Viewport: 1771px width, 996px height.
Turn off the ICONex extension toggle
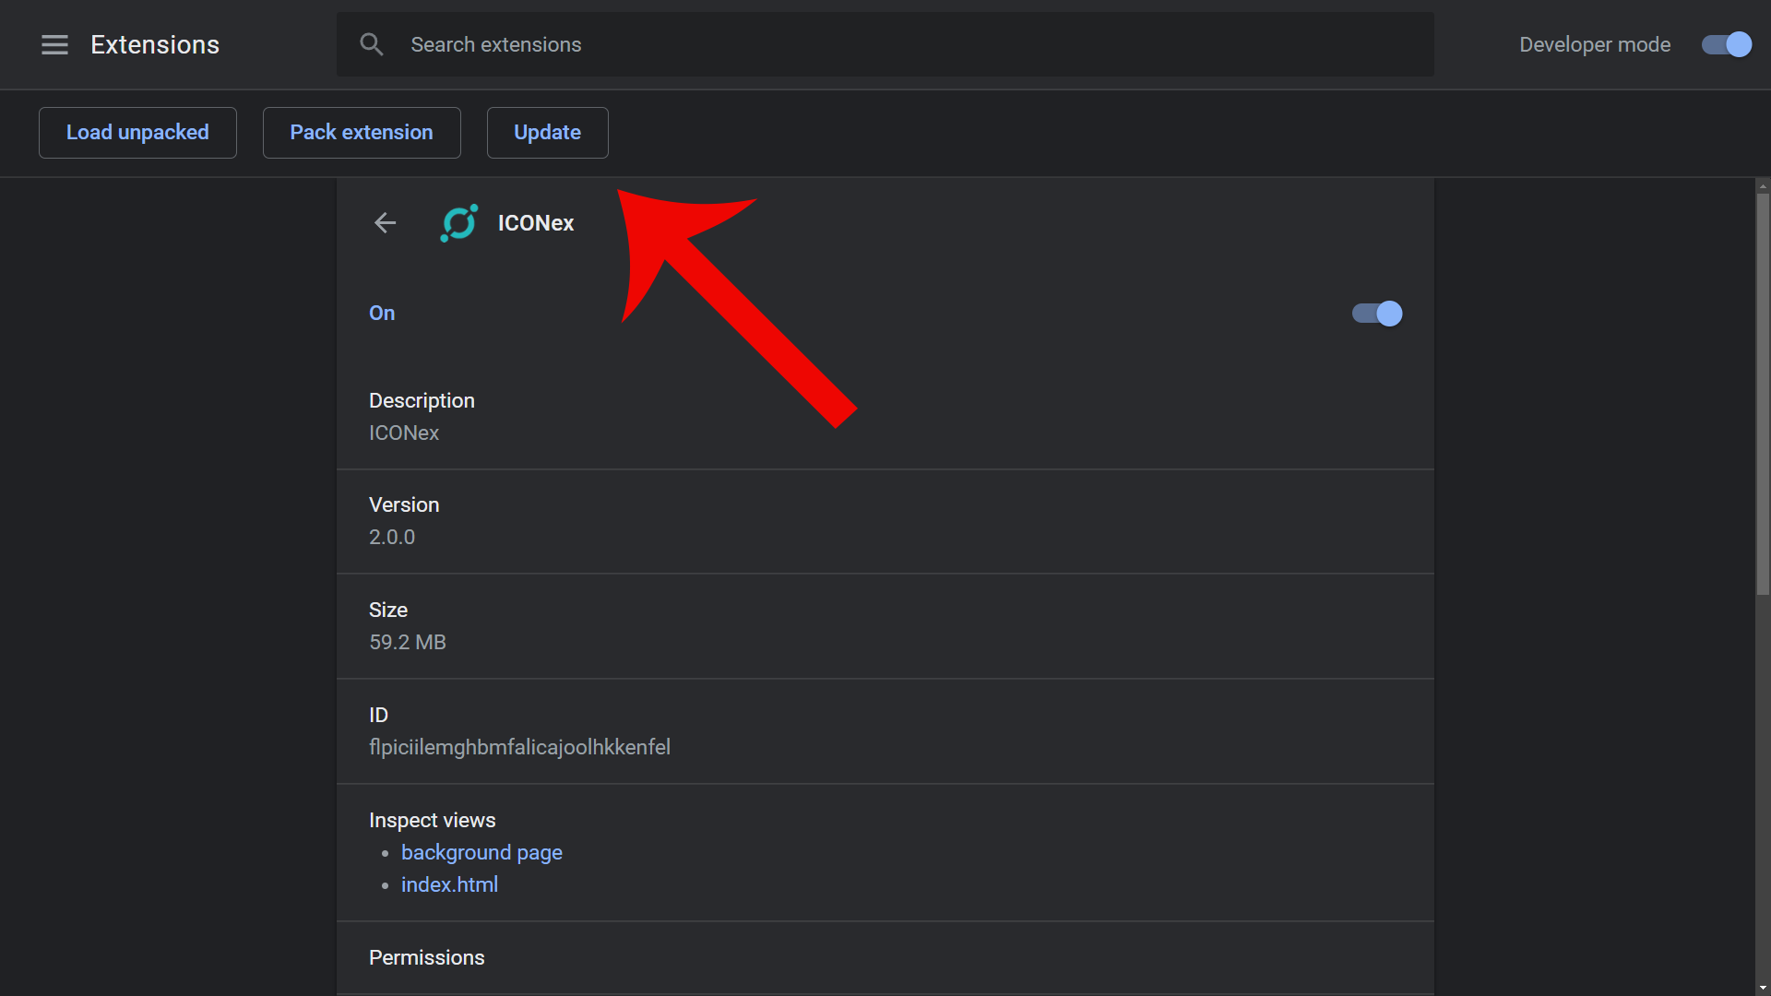1377,314
